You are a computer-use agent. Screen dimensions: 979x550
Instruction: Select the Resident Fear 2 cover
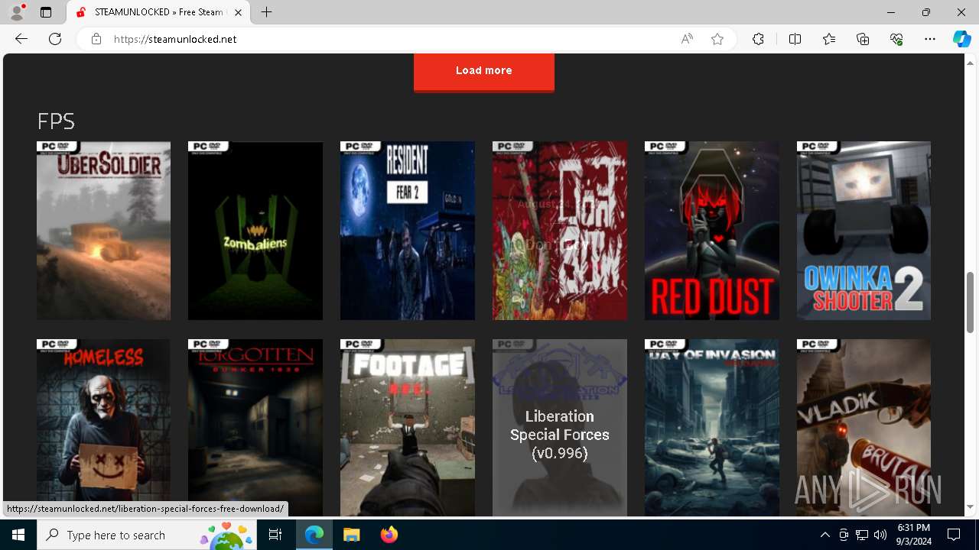click(x=407, y=231)
